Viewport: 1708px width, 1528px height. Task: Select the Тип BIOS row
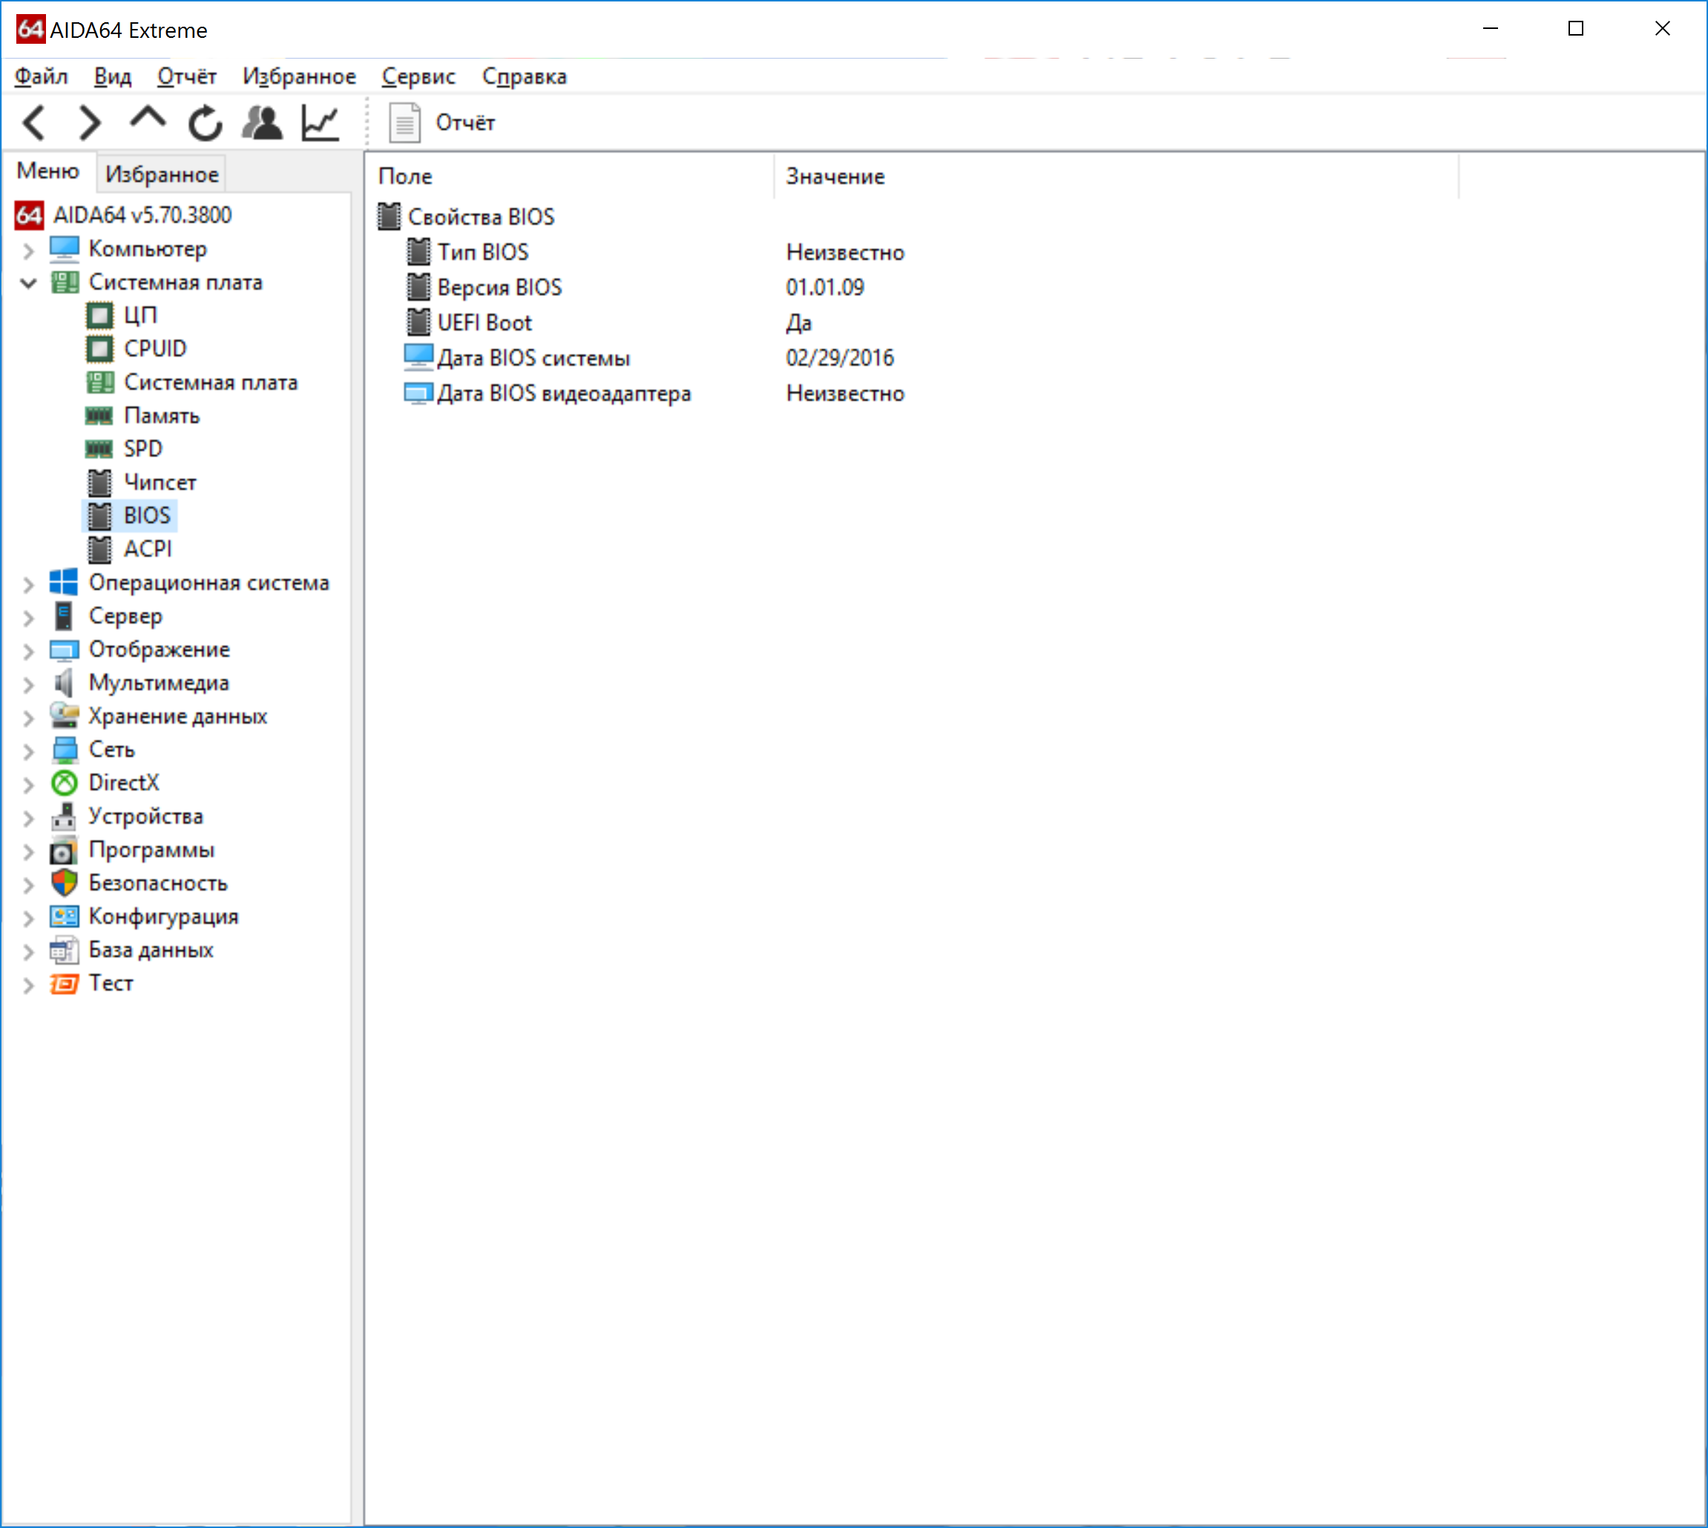(x=483, y=252)
